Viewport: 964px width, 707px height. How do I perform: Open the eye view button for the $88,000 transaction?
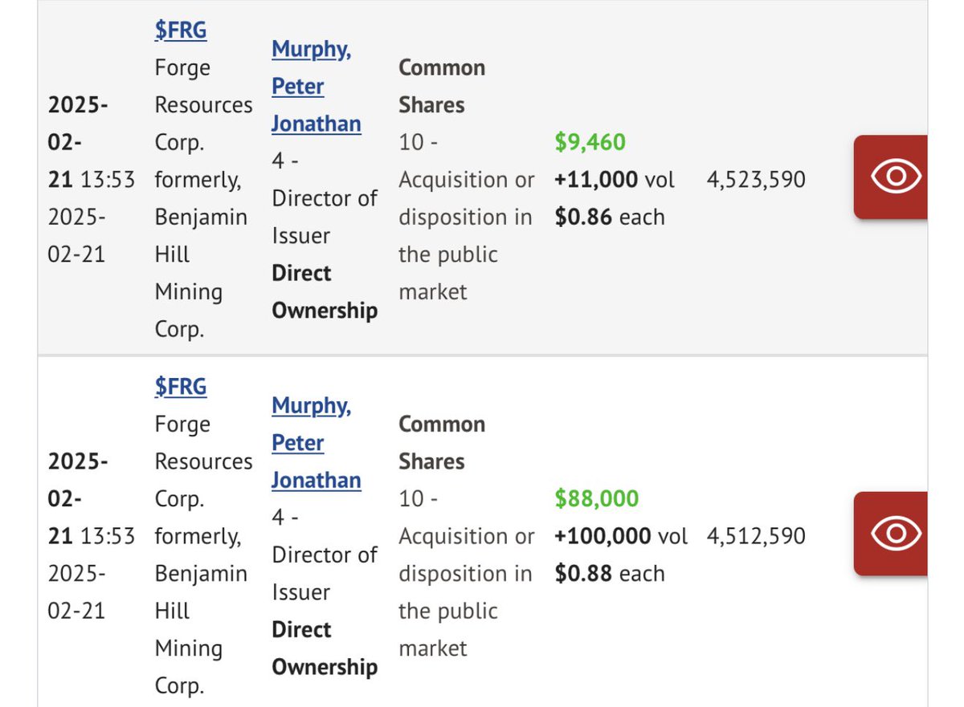tap(891, 534)
